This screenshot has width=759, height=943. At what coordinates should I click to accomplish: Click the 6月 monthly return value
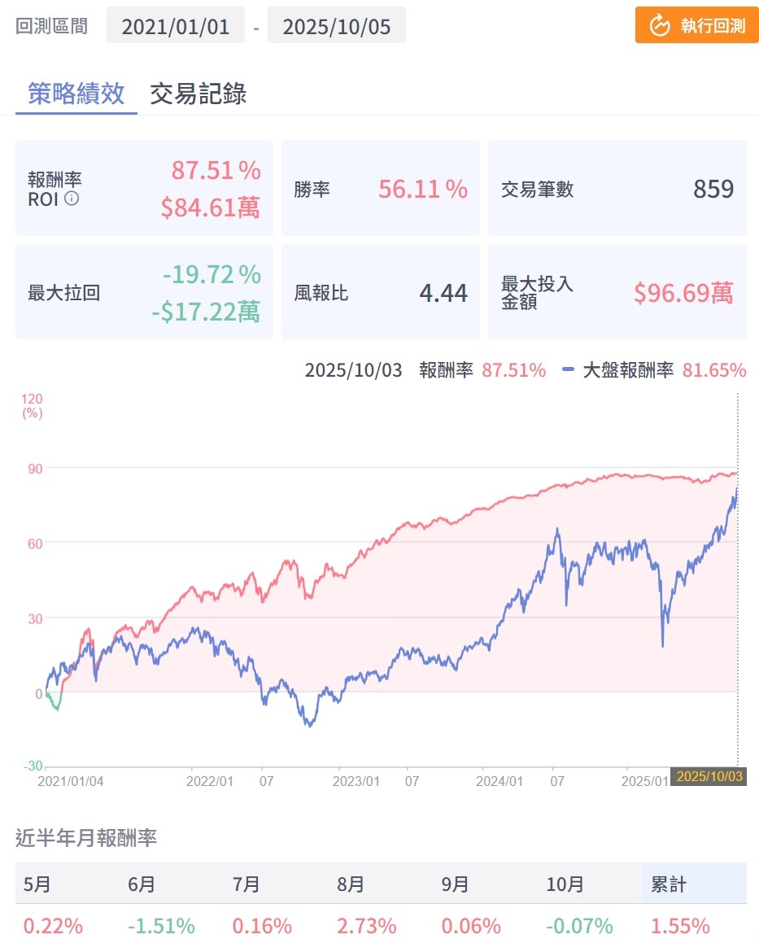click(161, 926)
